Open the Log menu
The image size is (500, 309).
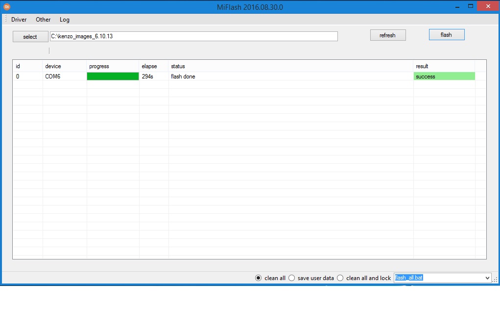[65, 20]
